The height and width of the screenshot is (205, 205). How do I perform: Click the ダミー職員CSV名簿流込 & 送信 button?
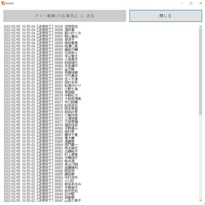coord(64,16)
